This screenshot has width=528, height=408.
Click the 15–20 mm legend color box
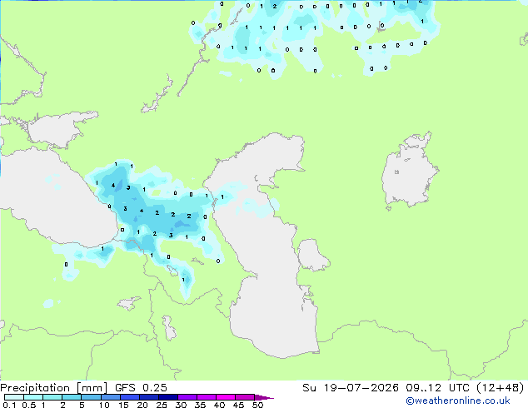coord(130,397)
